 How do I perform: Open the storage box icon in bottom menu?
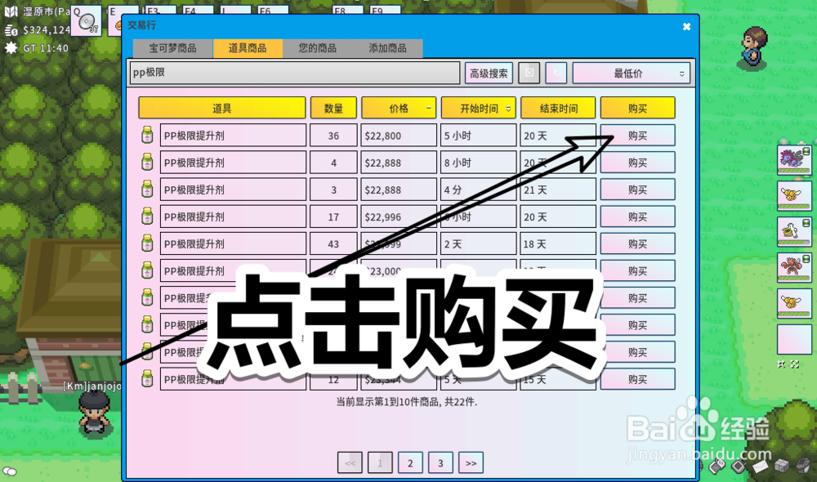pos(782,466)
